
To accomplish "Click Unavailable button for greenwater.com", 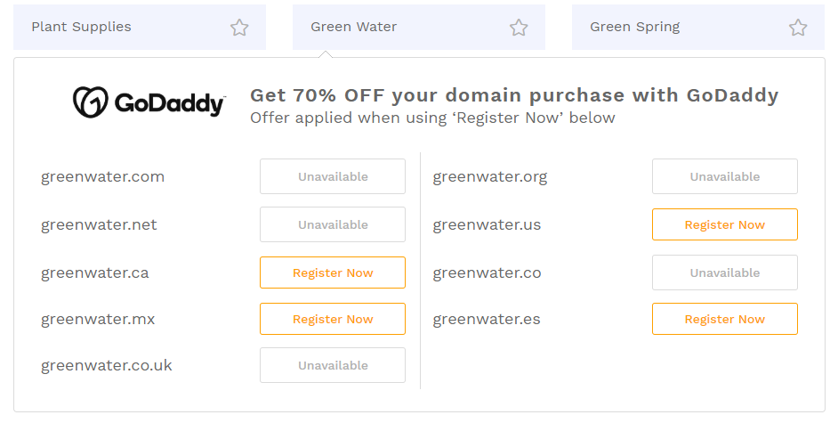I will pyautogui.click(x=333, y=176).
